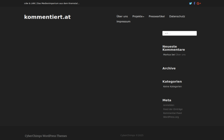224x140 pixels.
Task: Open the Facebook social icon
Action: [195, 3]
